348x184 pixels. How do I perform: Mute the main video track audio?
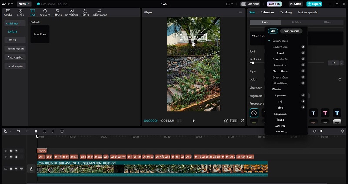[x=22, y=168]
